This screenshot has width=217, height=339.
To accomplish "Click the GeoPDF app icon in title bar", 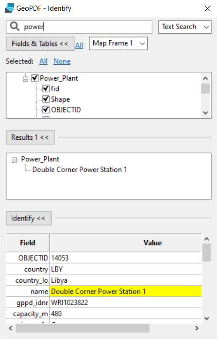I will point(9,8).
